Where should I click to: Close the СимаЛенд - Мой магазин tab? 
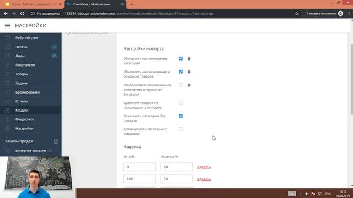coord(122,4)
